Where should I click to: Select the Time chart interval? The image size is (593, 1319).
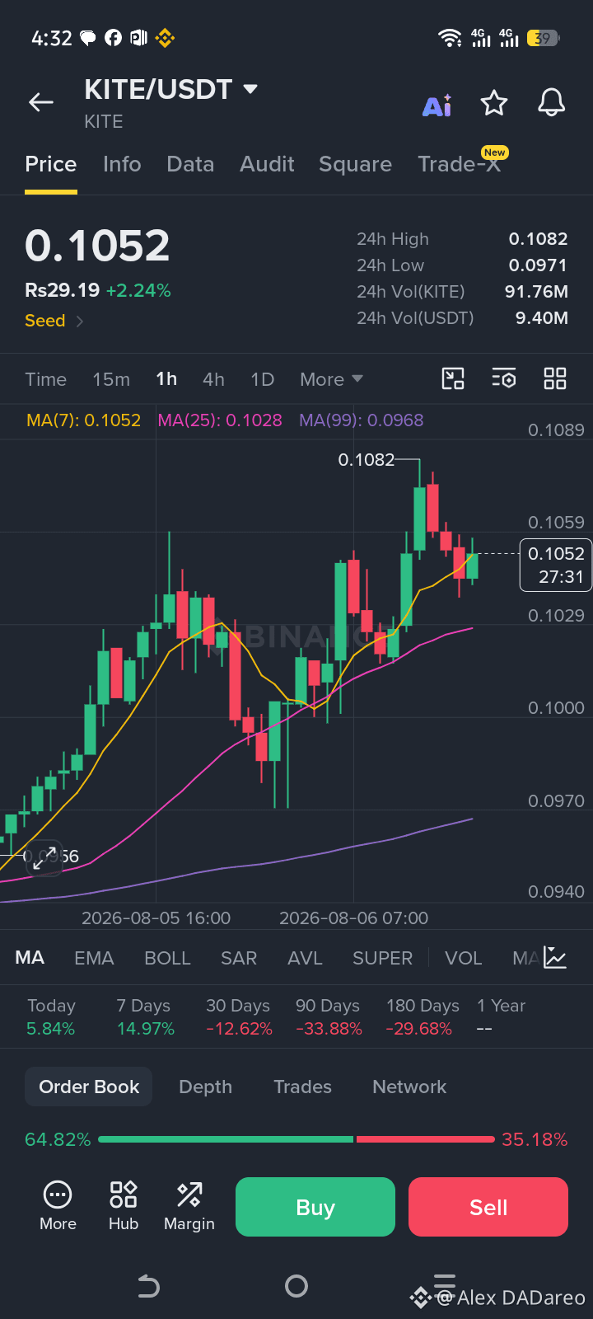tap(46, 379)
